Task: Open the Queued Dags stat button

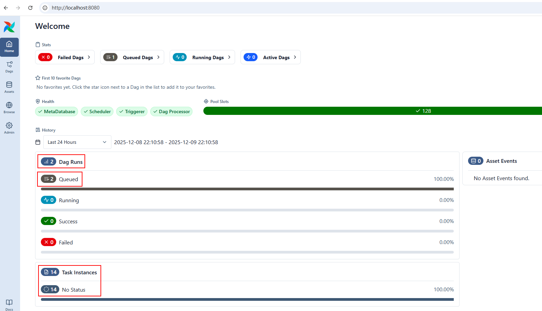Action: (x=132, y=57)
